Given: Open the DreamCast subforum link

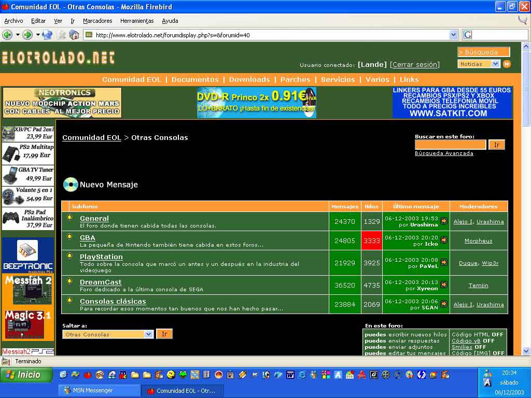Looking at the screenshot, I should pyautogui.click(x=101, y=282).
